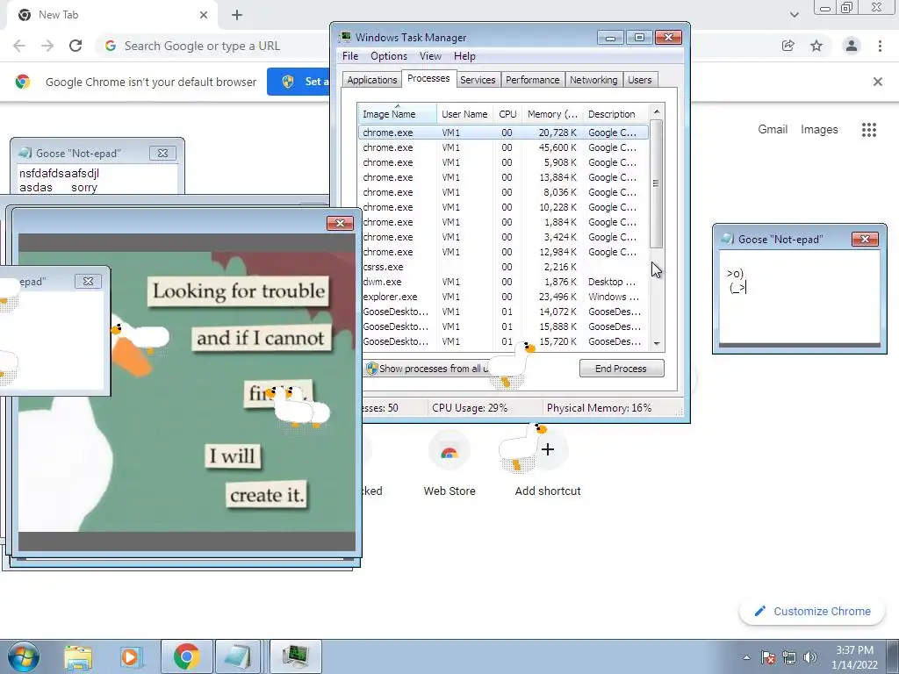The image size is (899, 674).
Task: Select chrome.exe row using 1,884 K
Action: 503,222
